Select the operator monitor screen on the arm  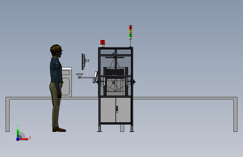83,62
